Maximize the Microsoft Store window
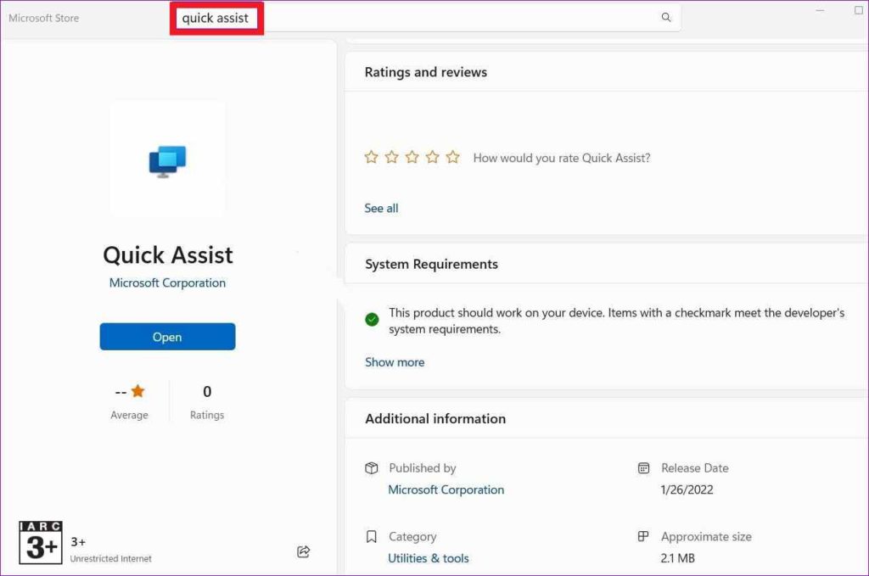The height and width of the screenshot is (576, 869). pos(859,10)
